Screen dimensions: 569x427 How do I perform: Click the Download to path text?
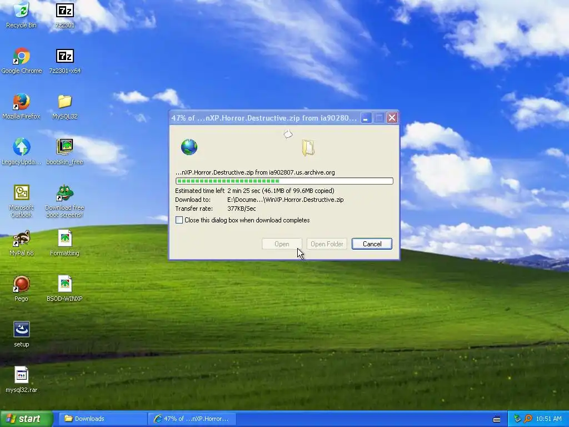(286, 200)
